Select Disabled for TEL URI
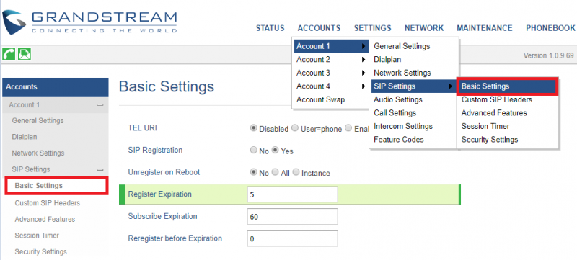Viewport: 577px width, 260px height. tap(253, 128)
